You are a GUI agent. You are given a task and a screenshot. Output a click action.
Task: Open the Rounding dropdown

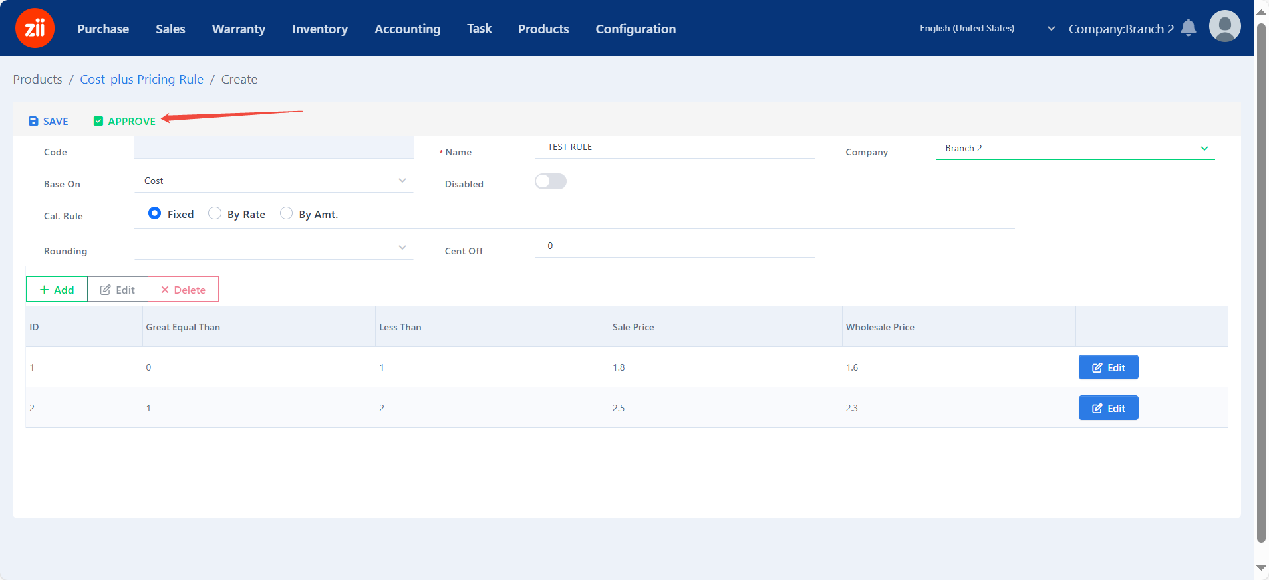(273, 247)
